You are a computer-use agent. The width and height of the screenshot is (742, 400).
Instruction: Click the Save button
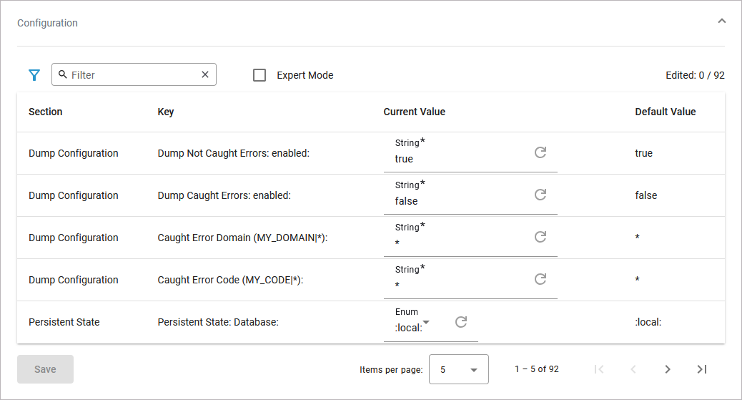click(x=45, y=369)
